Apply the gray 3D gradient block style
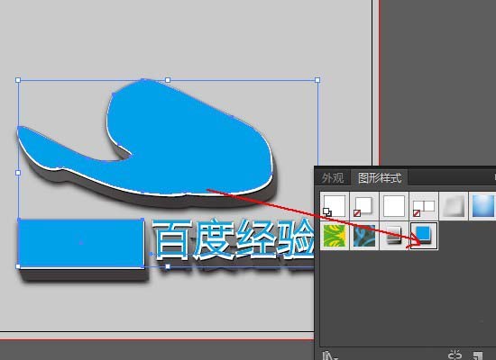This screenshot has width=496, height=360. coord(394,236)
